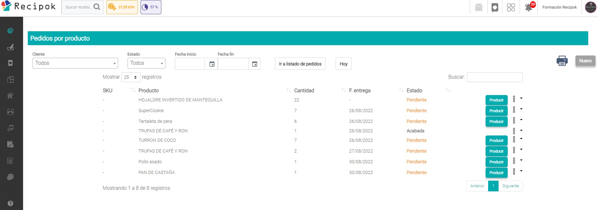This screenshot has width=598, height=210.
Task: Open the cash register icon in sidebar
Action: pyautogui.click(x=10, y=161)
